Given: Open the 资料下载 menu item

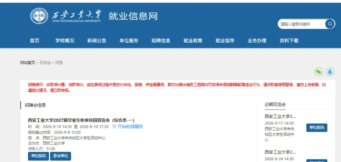Looking at the screenshot, I should click(x=289, y=41).
